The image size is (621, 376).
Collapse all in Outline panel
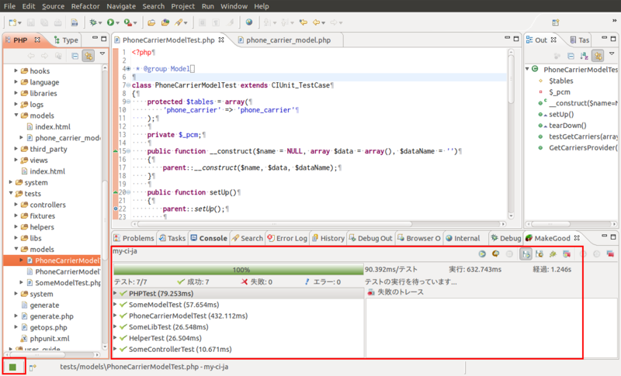tap(571, 56)
